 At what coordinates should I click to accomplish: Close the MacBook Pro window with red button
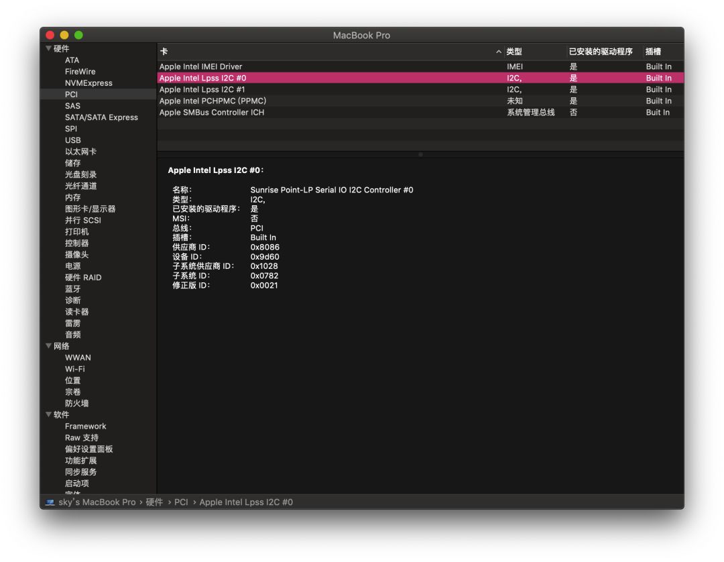tap(50, 35)
